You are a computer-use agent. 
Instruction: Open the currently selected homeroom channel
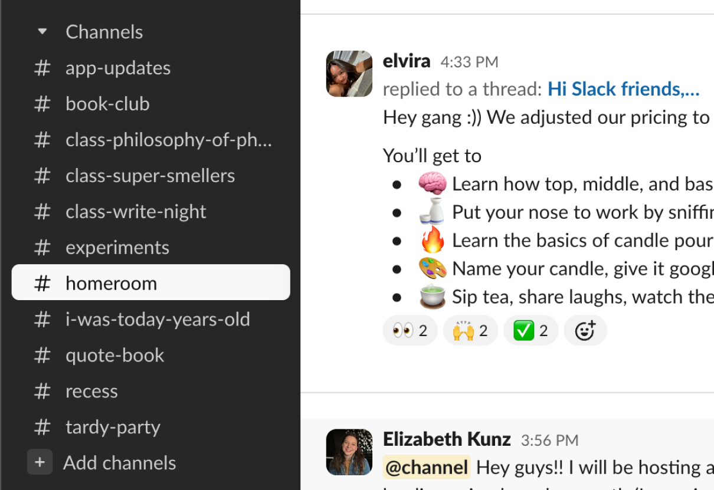click(x=111, y=283)
